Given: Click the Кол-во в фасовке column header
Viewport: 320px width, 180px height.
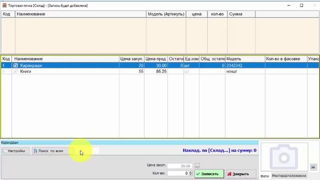Looking at the screenshot, I should point(286,59).
